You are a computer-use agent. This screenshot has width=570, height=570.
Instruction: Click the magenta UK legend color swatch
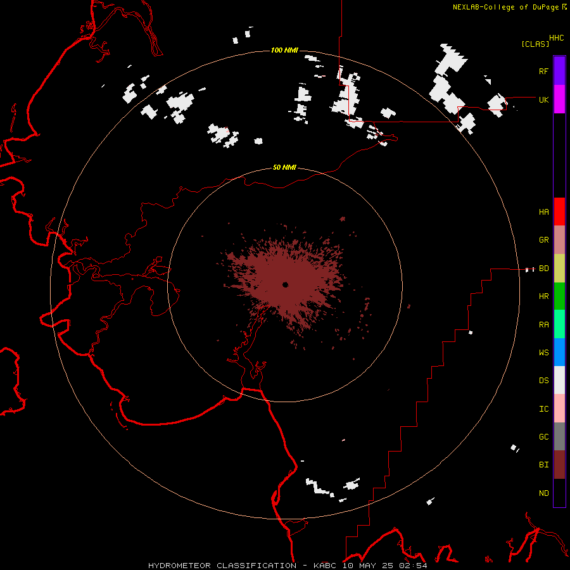click(x=559, y=99)
